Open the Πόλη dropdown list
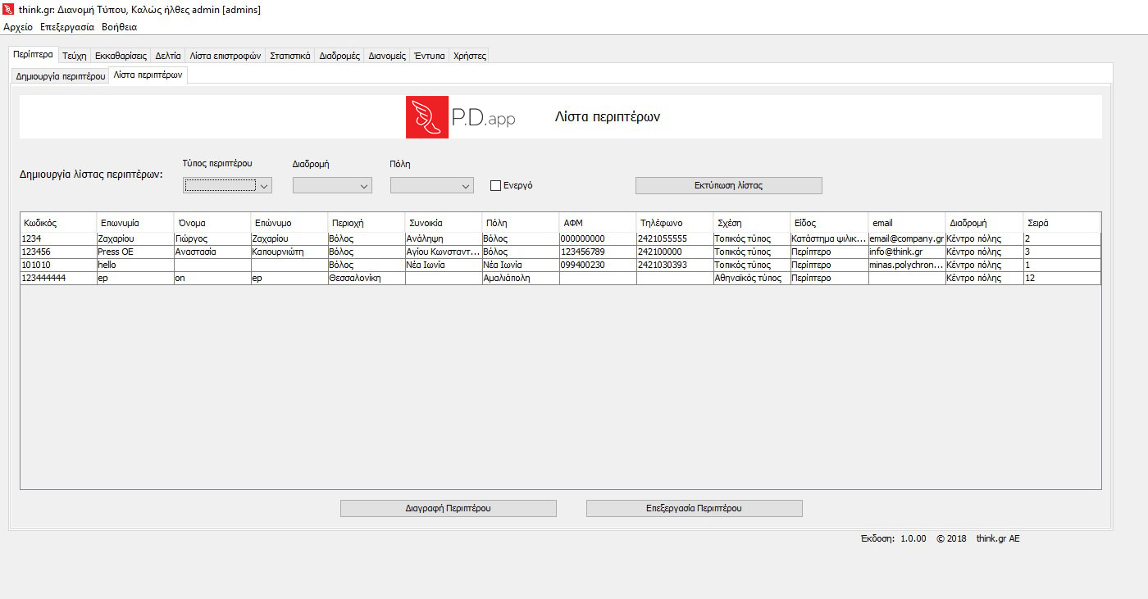Screen dimensions: 1148x599 tap(432, 186)
